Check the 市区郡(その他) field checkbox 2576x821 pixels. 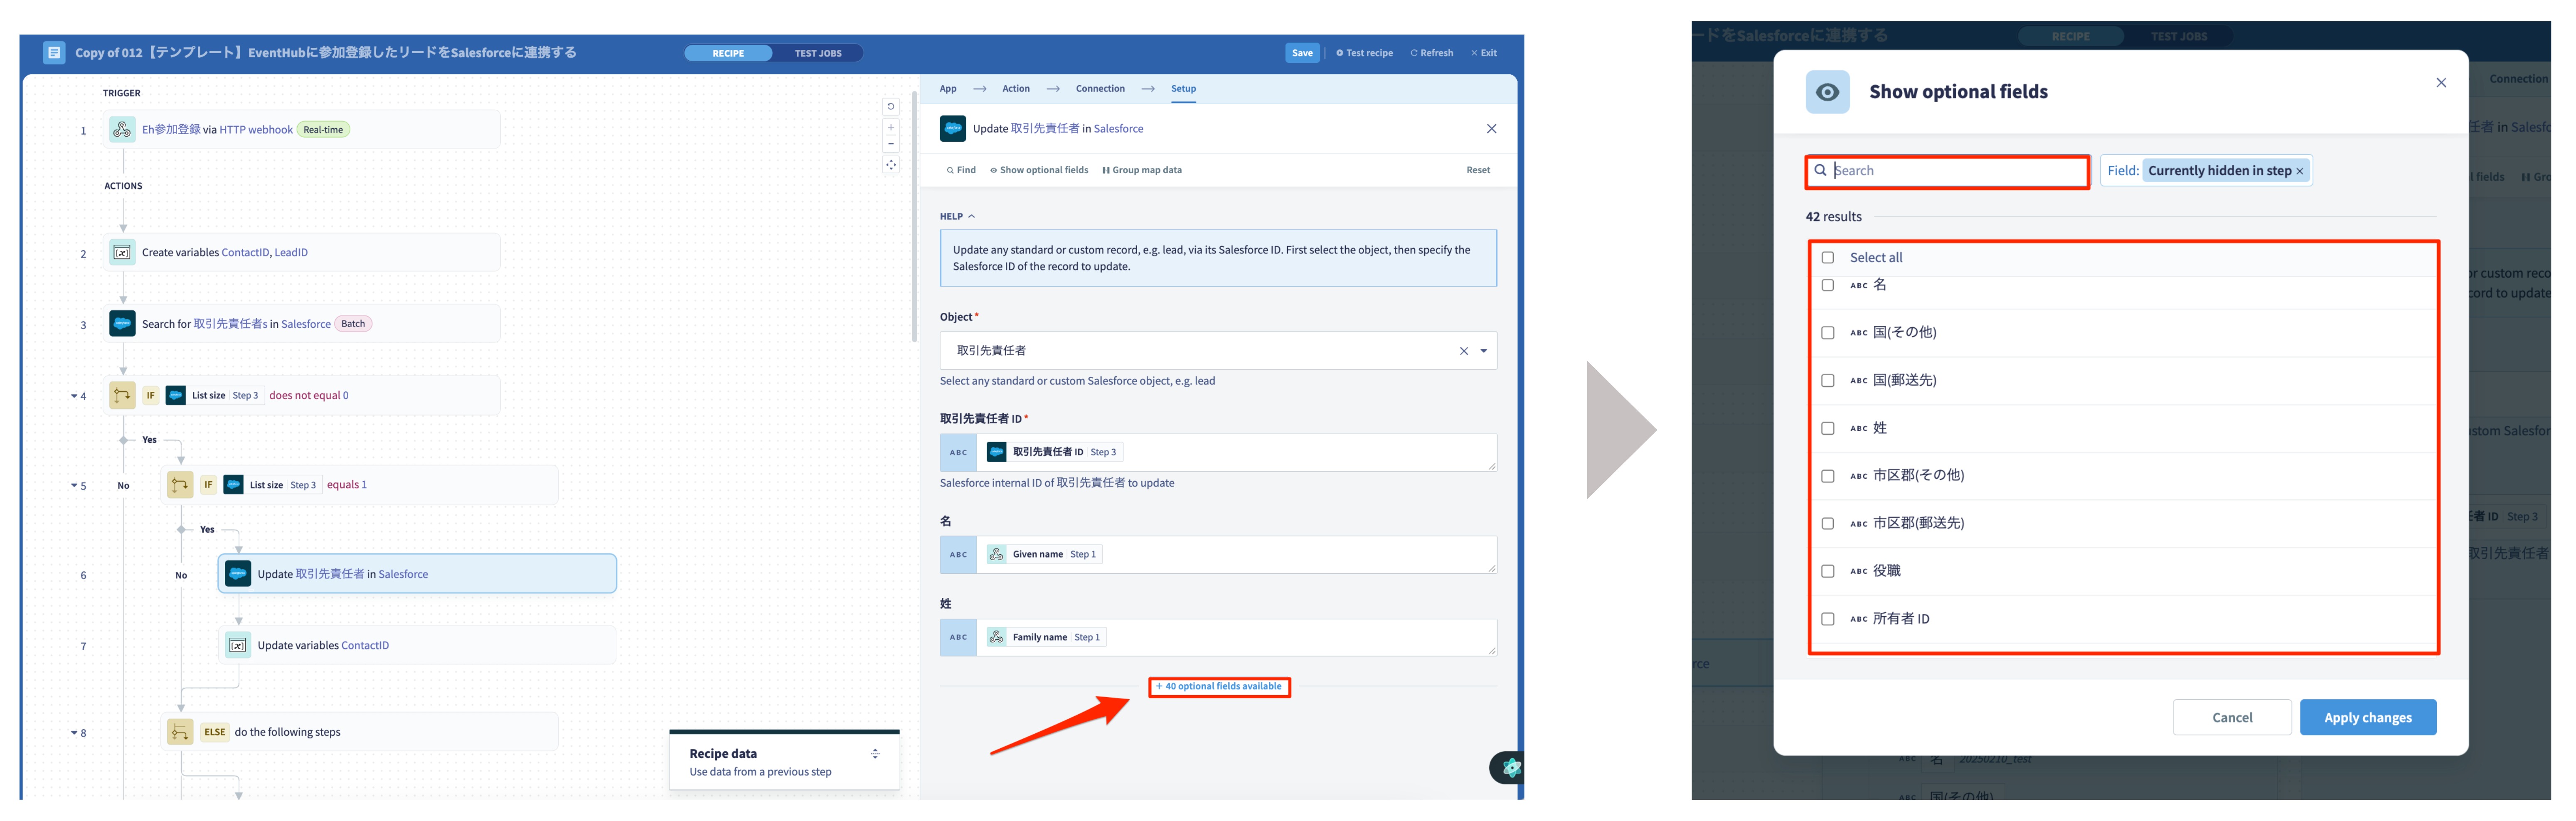pyautogui.click(x=1828, y=477)
